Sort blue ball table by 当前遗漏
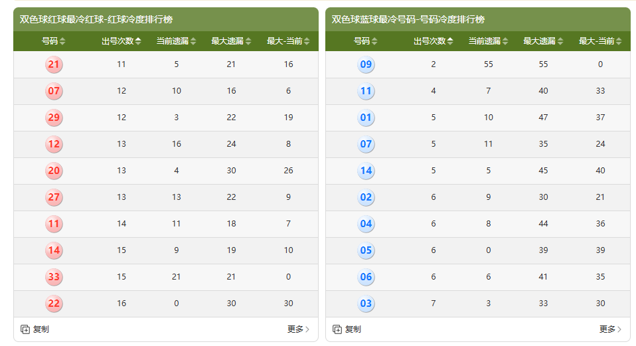 coord(488,41)
